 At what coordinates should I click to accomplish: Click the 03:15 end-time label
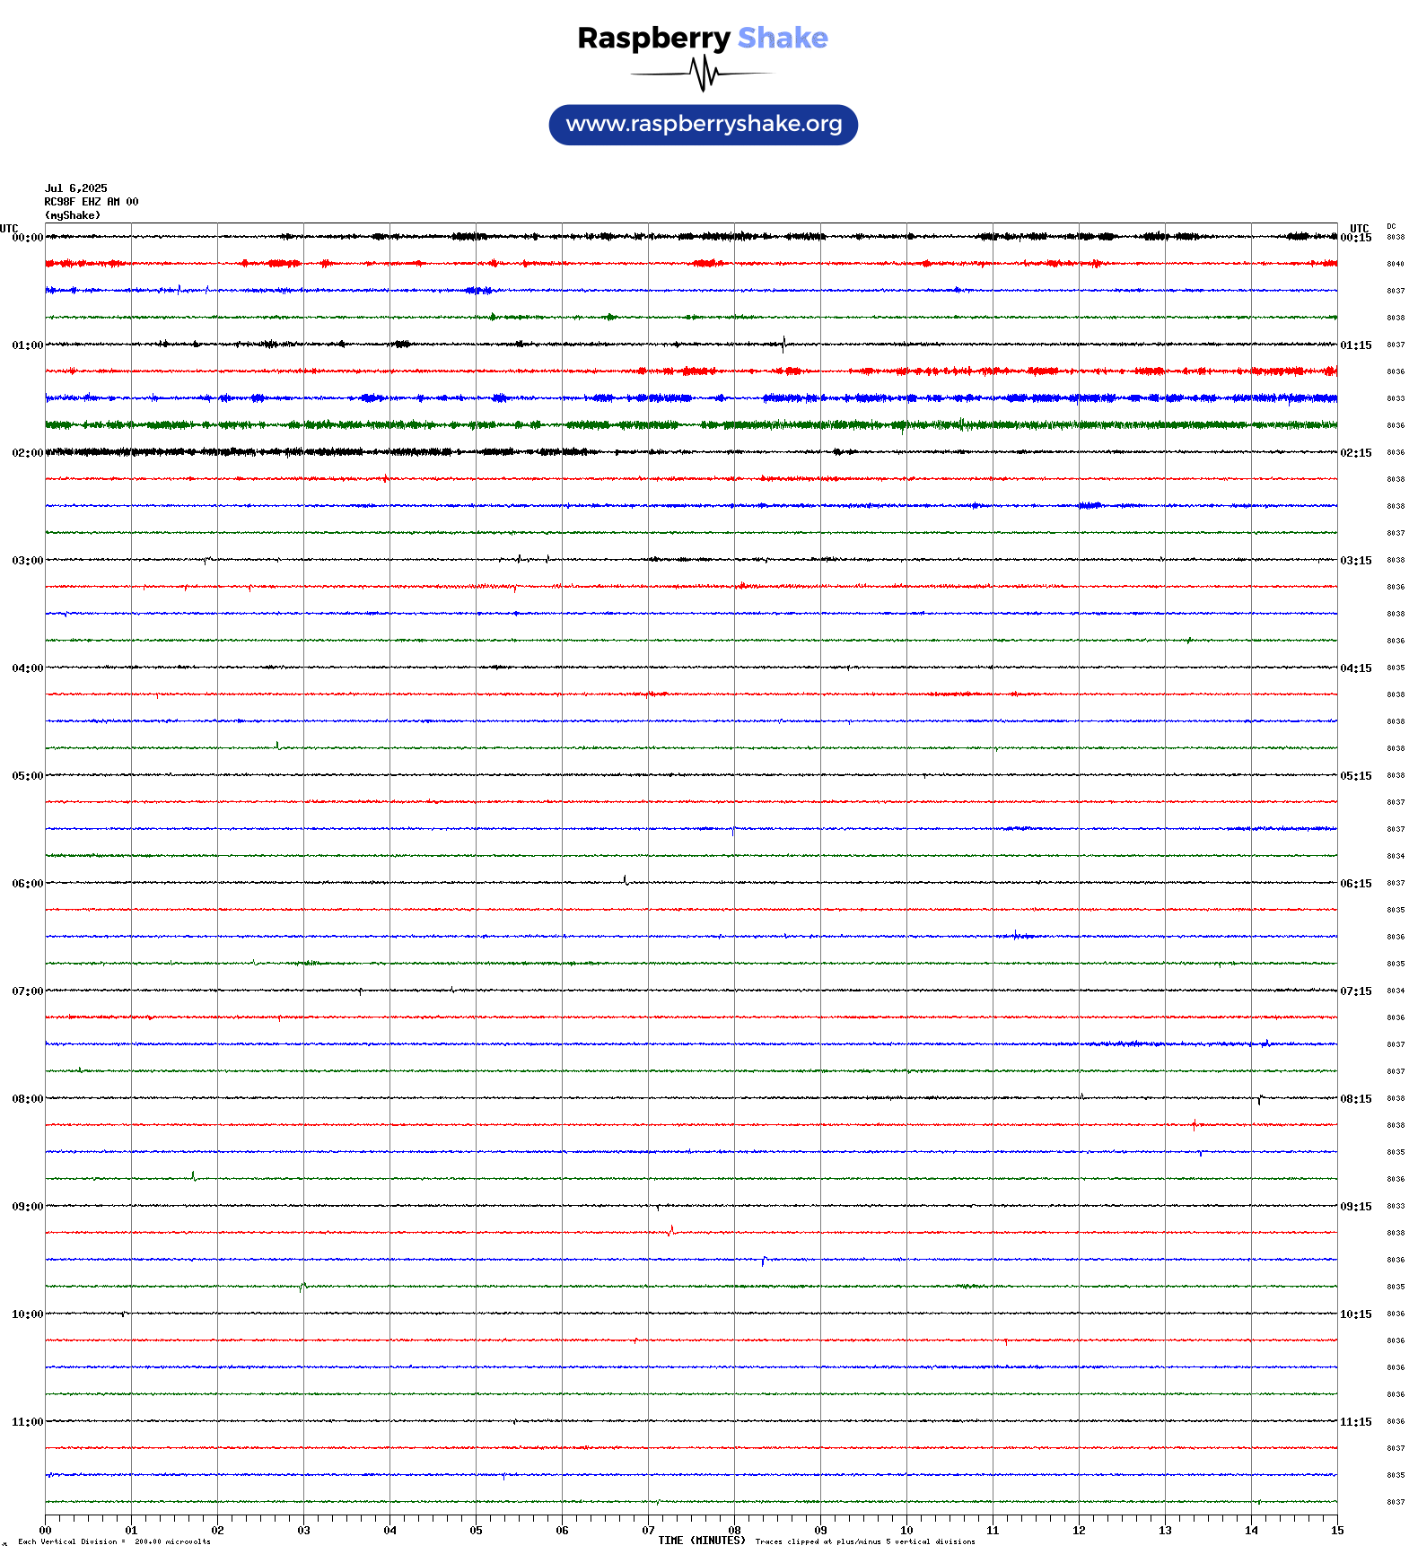[x=1356, y=561]
